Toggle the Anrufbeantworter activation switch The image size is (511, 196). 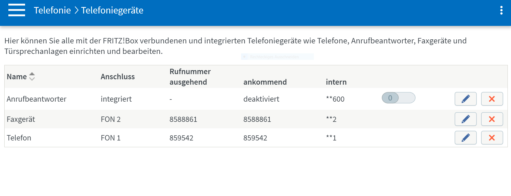pos(399,98)
